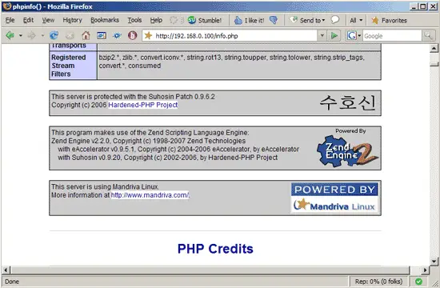Click the Powered by Mandriva Linux logo
440x288 pixels.
(334, 198)
